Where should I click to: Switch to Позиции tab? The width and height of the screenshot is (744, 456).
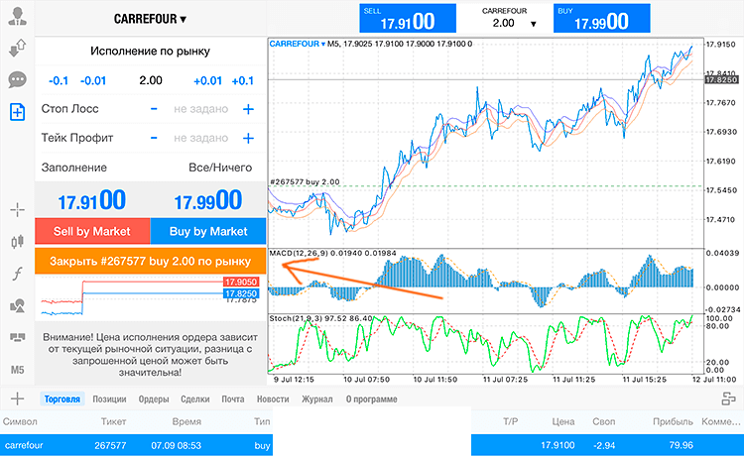pyautogui.click(x=109, y=399)
